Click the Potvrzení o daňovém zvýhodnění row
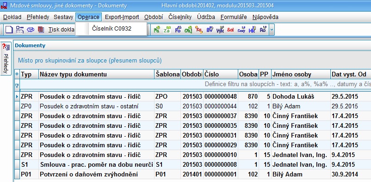 (193, 175)
